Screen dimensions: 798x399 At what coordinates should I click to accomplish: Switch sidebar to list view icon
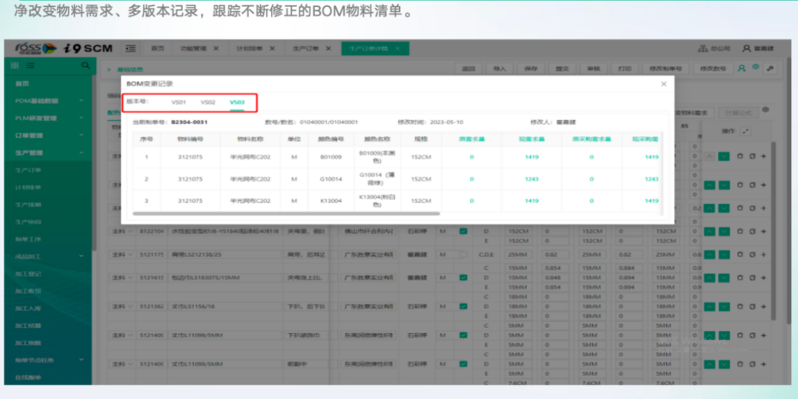click(x=31, y=65)
